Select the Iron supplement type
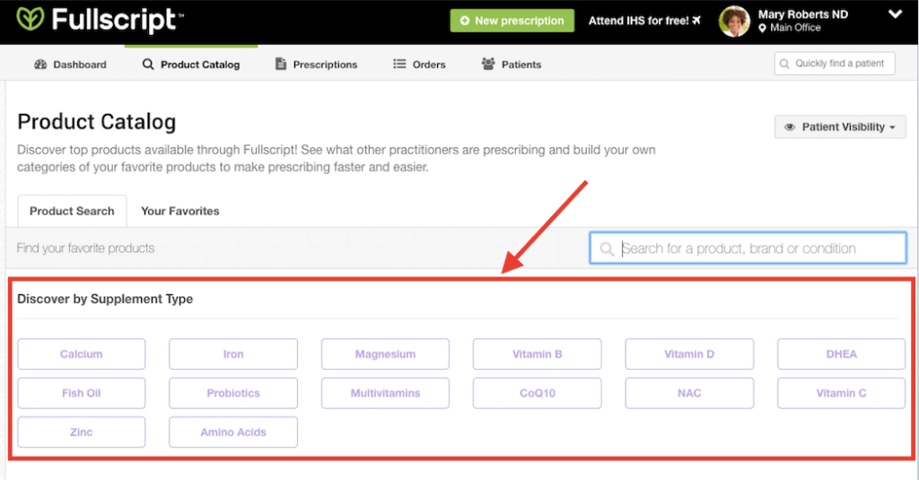919x480 pixels. (x=233, y=354)
